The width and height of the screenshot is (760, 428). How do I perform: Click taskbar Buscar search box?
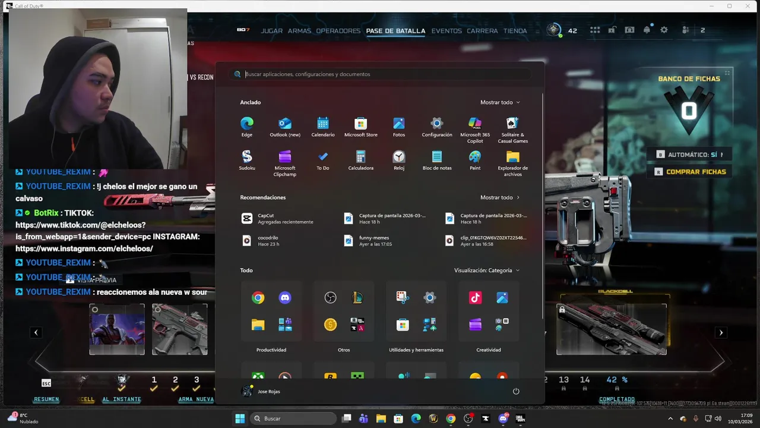pos(293,418)
